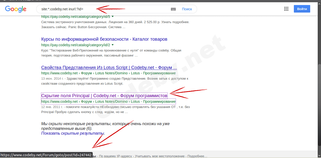Open the Google apps grid
Image resolution: width=321 pixels, height=158 pixels.
(x=286, y=9)
